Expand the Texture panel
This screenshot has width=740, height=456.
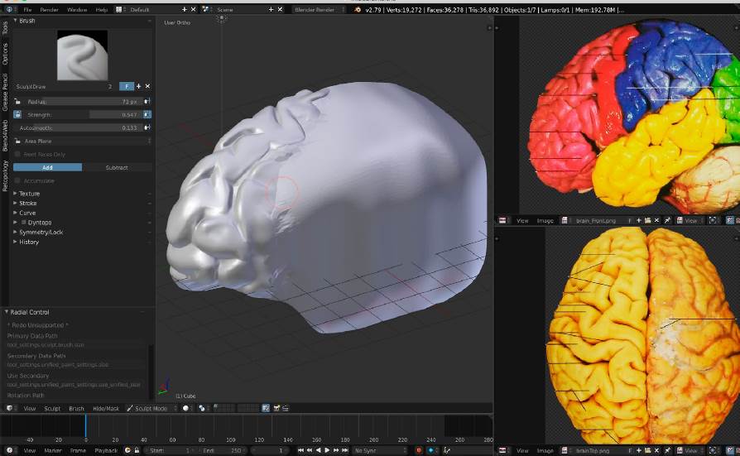(29, 194)
